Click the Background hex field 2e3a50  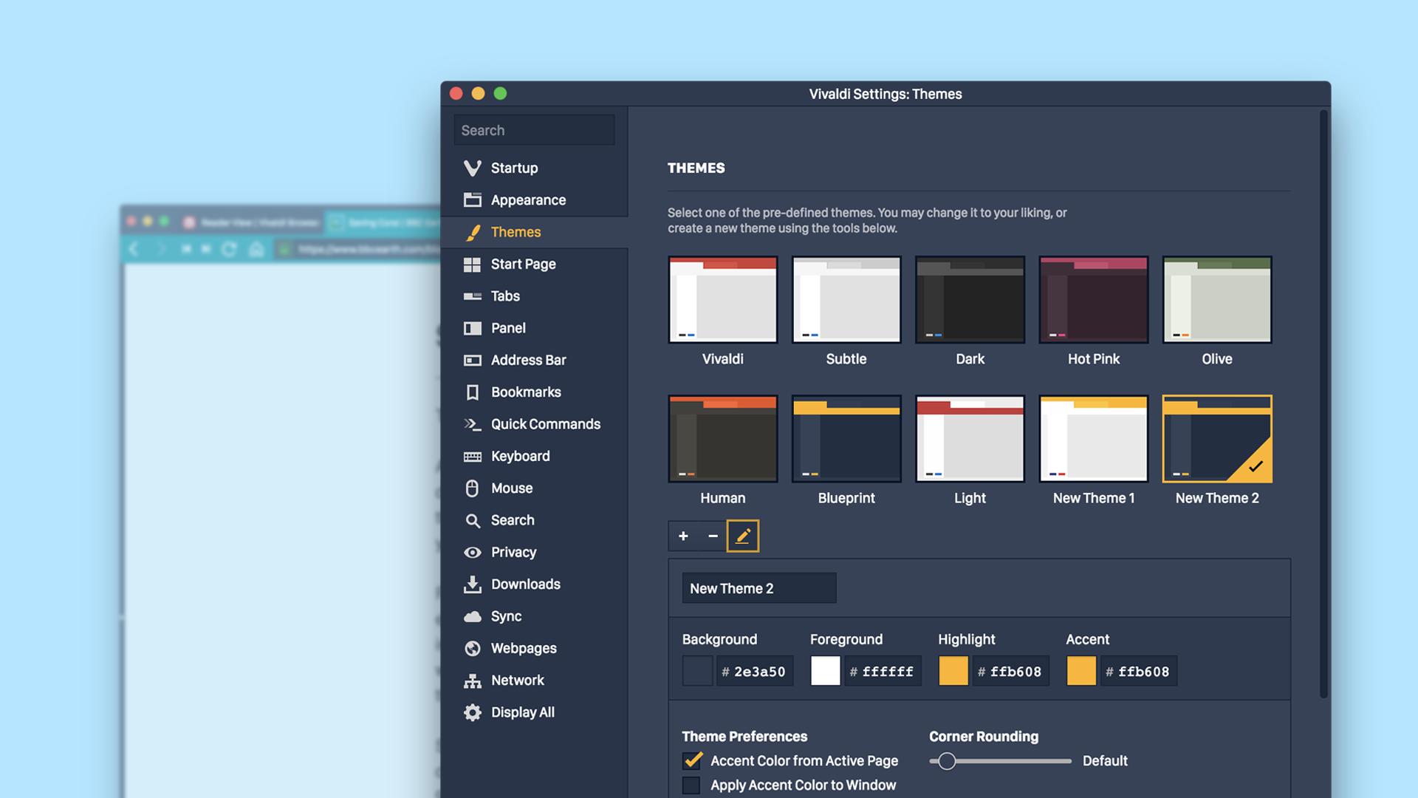[755, 671]
